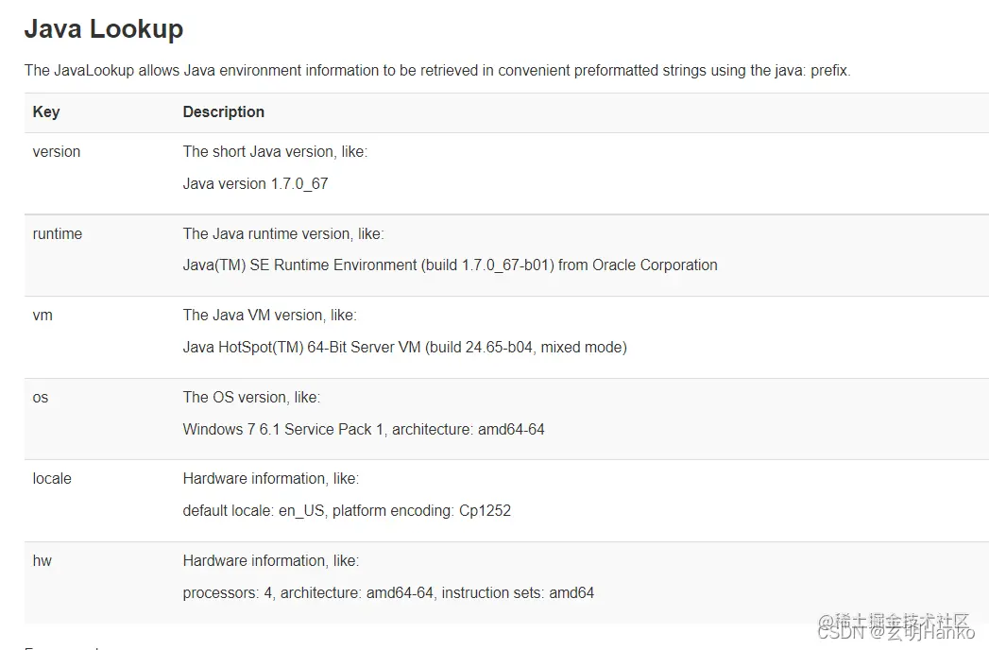Screen dimensions: 989x650
Task: Click 'The OS version, like:' text
Action: click(x=251, y=397)
